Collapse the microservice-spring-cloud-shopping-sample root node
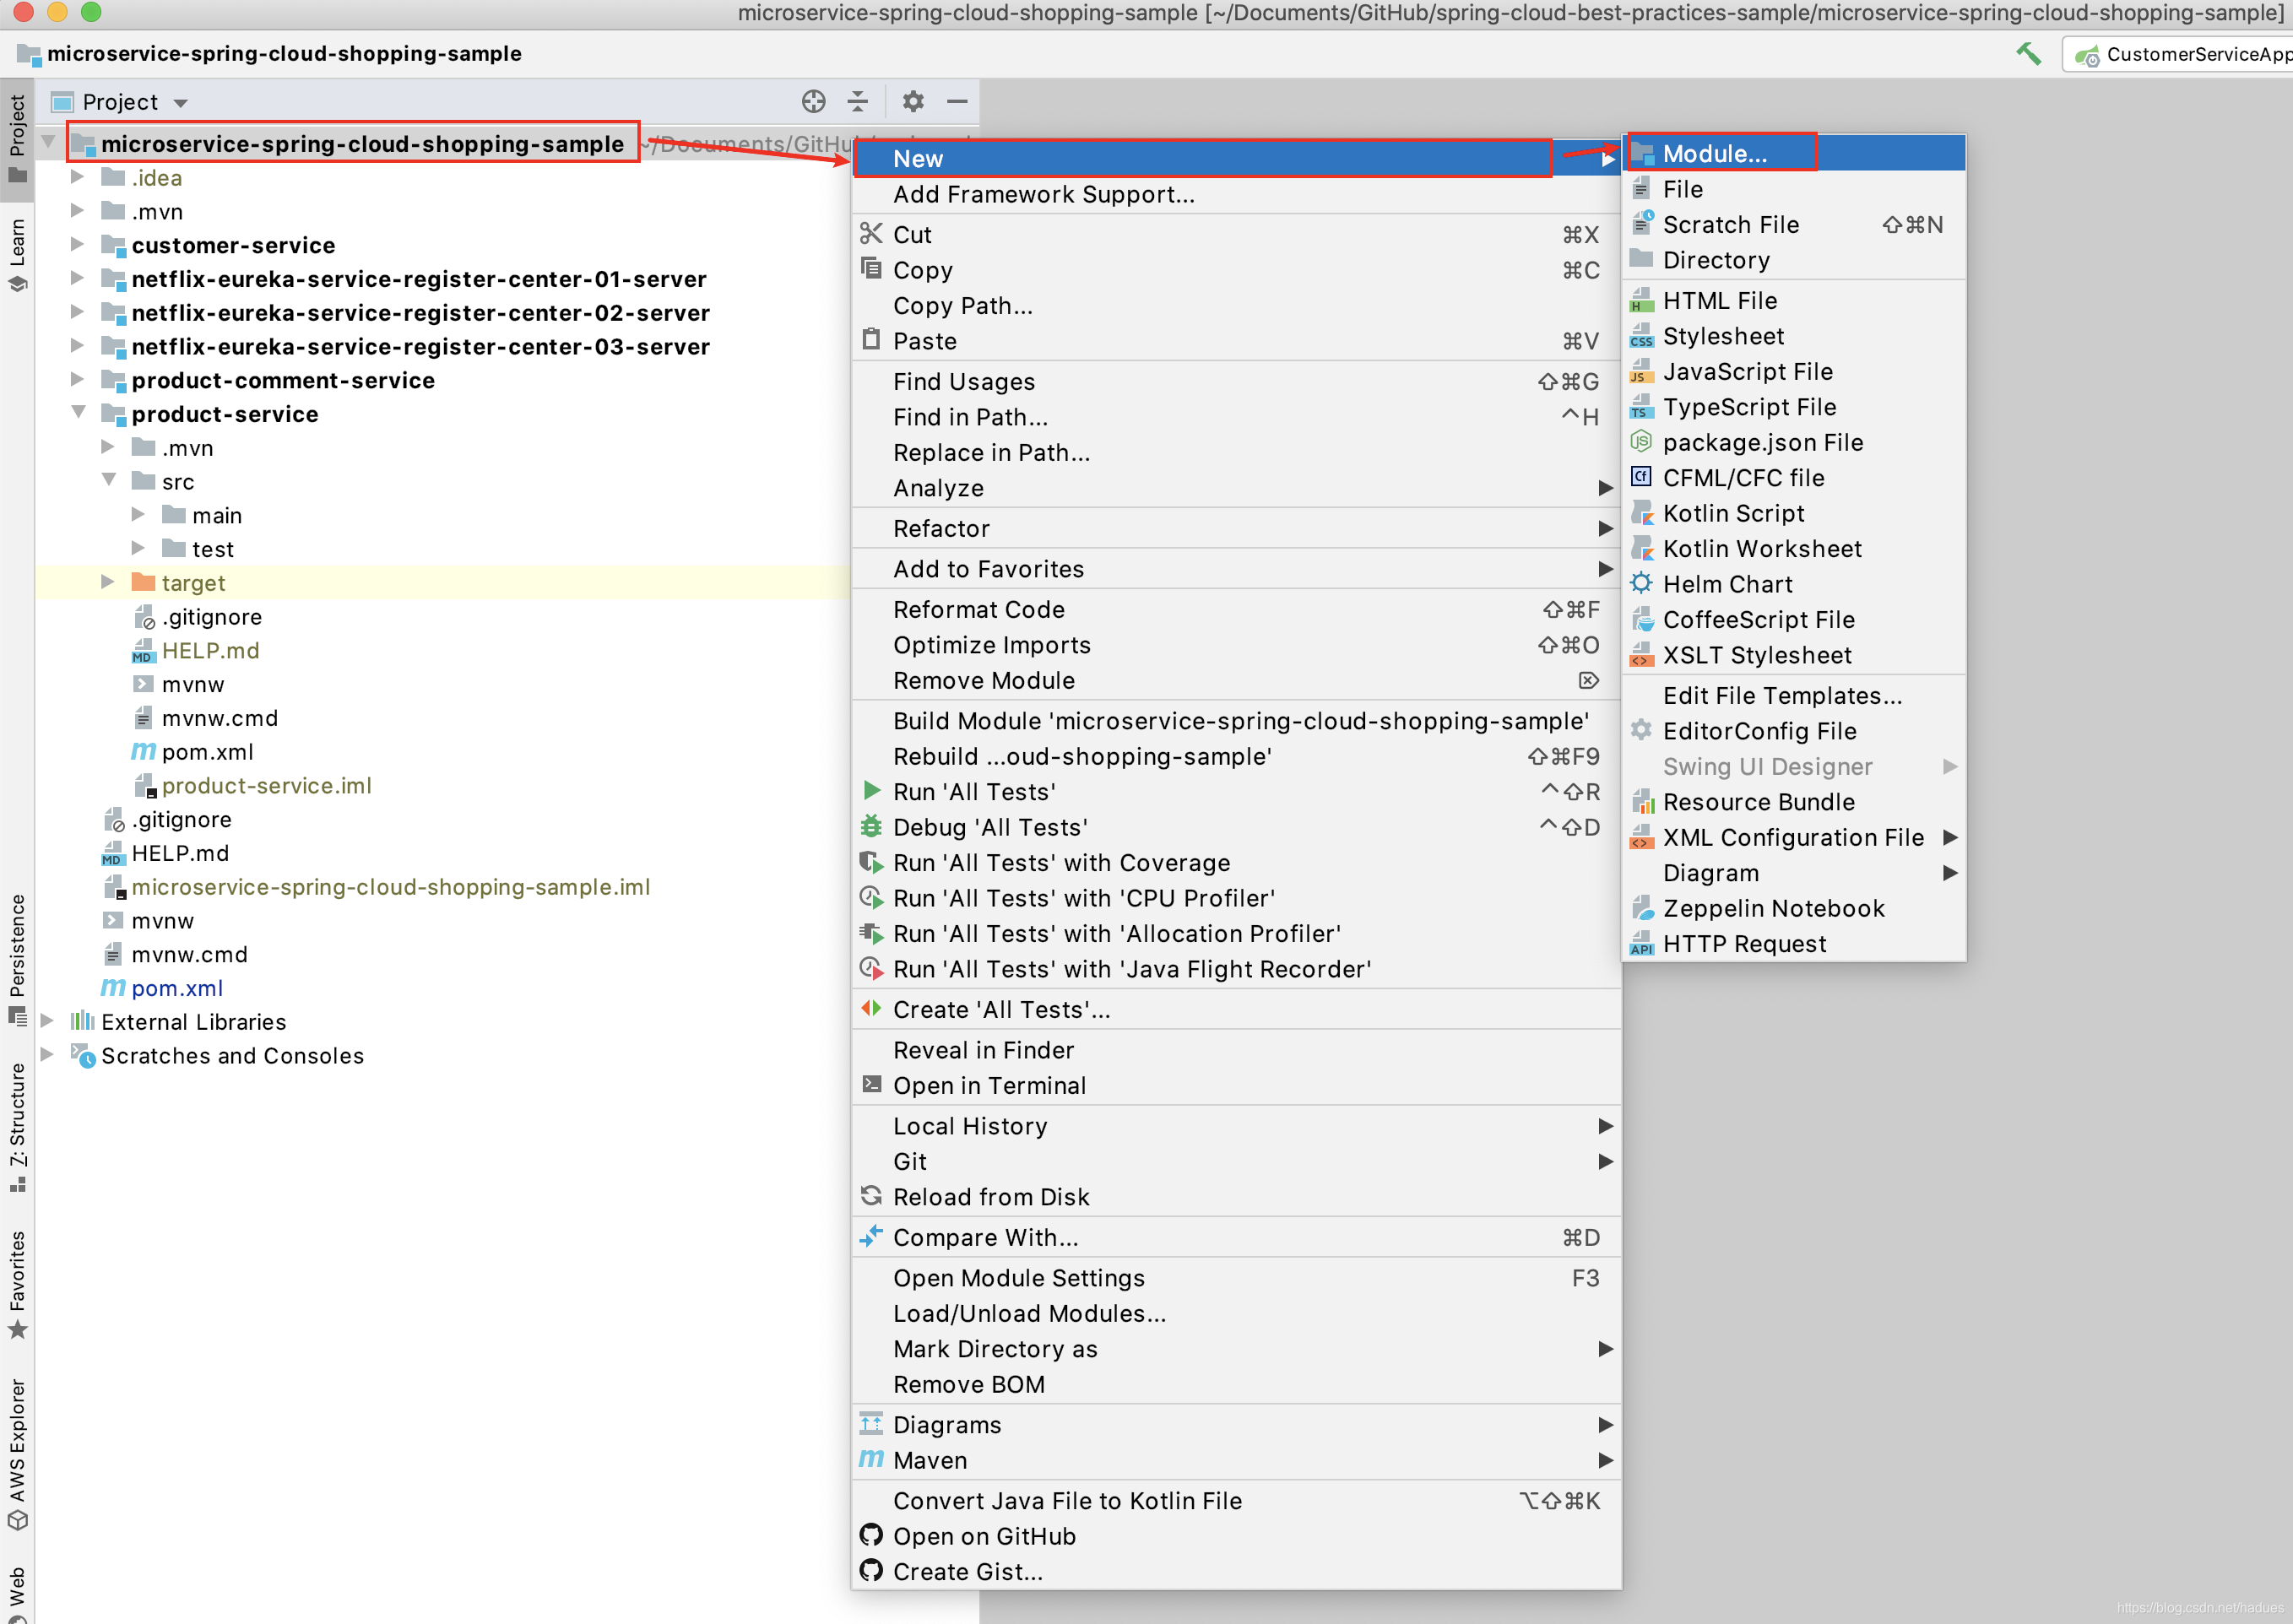The width and height of the screenshot is (2293, 1624). pos(48,143)
